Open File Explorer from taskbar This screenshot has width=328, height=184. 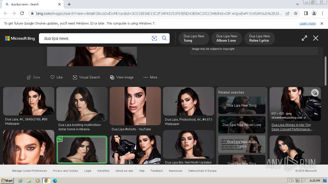[29, 181]
